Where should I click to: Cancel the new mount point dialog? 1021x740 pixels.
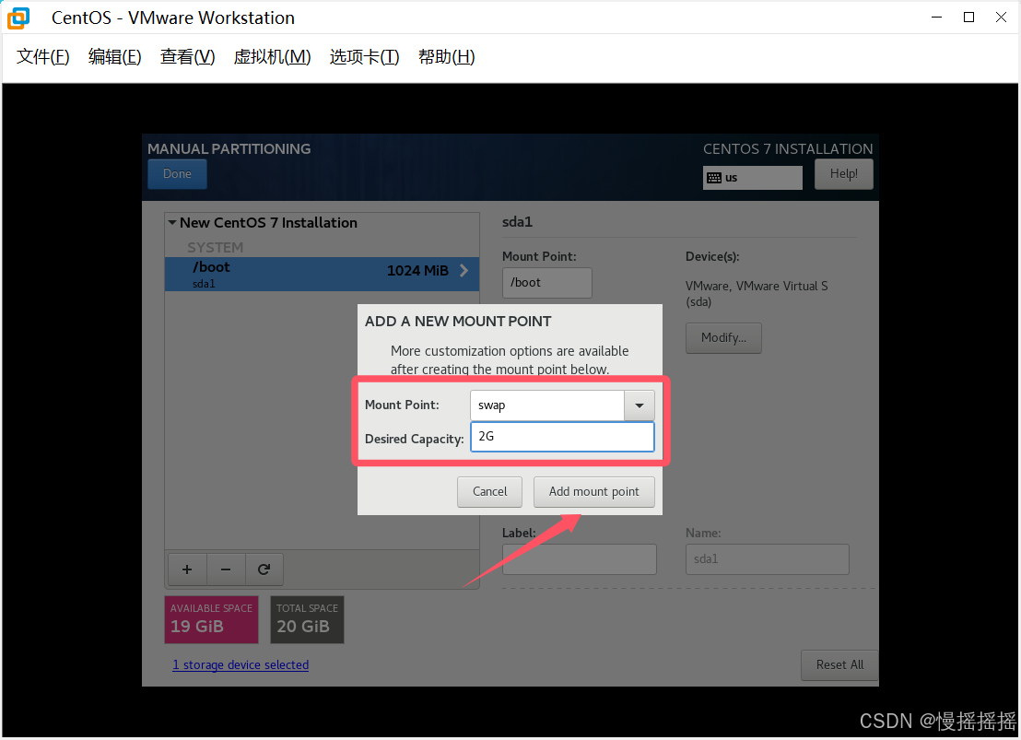(489, 491)
